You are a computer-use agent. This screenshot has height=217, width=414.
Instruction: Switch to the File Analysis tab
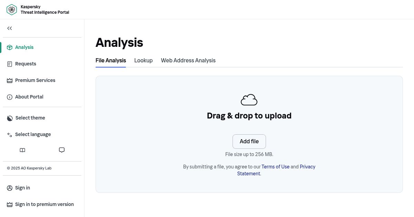point(111,60)
